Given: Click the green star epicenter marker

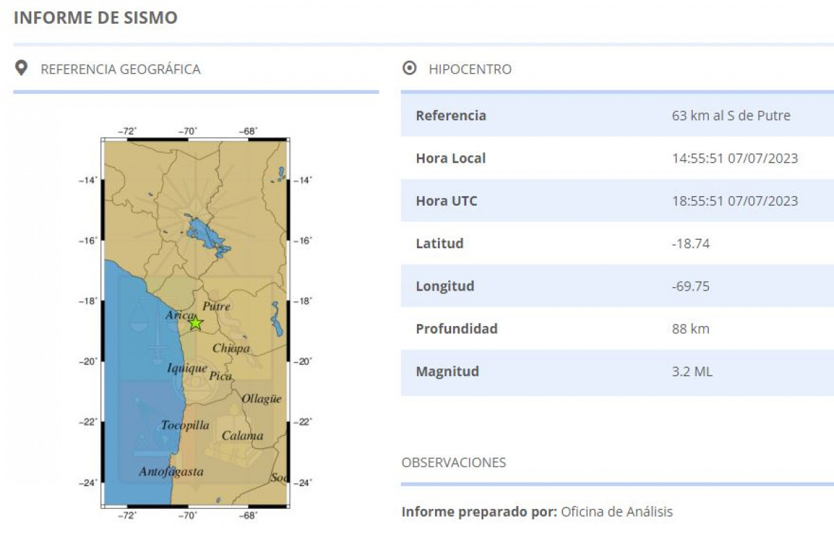Looking at the screenshot, I should point(195,323).
